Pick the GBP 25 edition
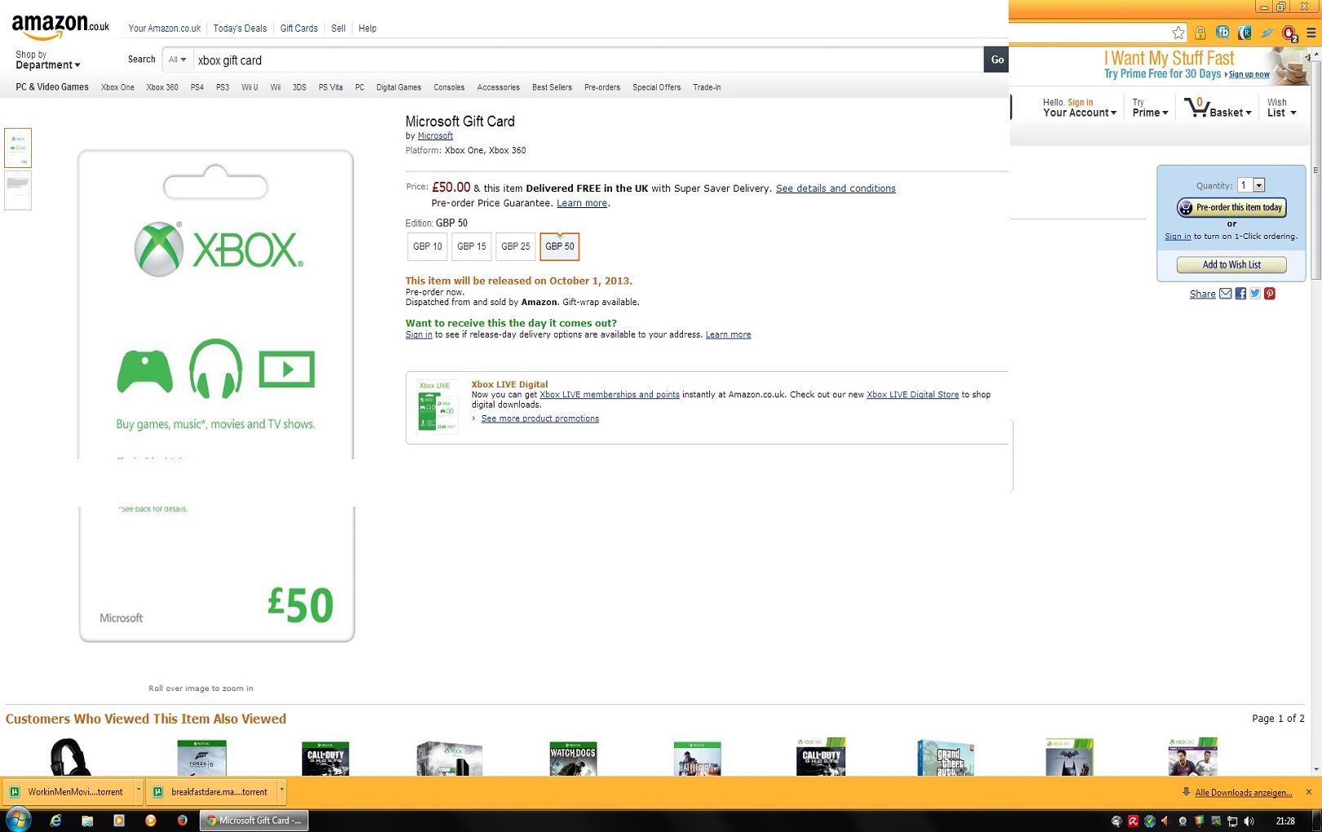The width and height of the screenshot is (1322, 832). click(x=515, y=246)
